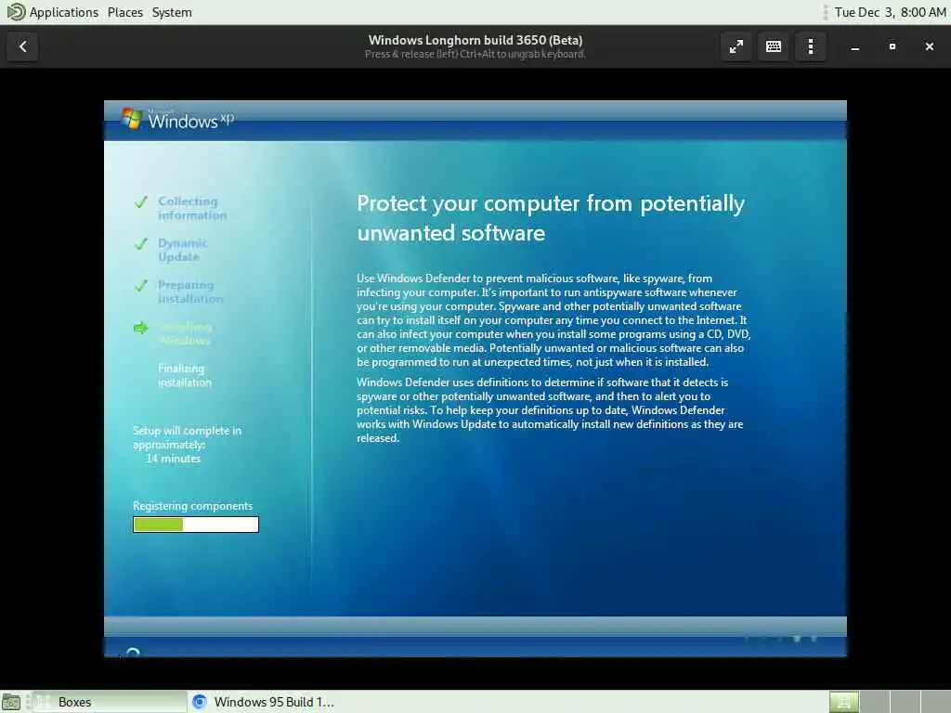Image resolution: width=951 pixels, height=713 pixels.
Task: Open the keyboard shortcuts button
Action: click(774, 46)
